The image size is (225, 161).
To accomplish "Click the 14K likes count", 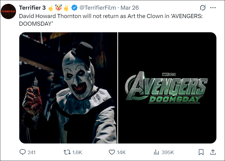I will 121,152.
